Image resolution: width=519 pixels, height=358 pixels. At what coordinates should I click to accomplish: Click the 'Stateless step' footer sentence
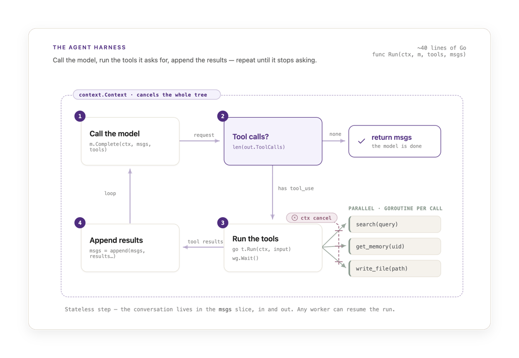pyautogui.click(x=230, y=309)
